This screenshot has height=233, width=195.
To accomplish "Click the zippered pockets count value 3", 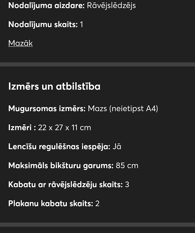I will point(127,184).
